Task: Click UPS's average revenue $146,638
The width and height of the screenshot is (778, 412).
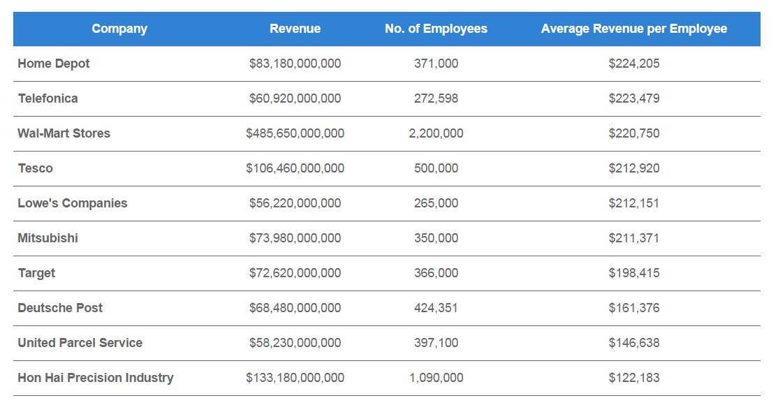Action: click(x=634, y=343)
